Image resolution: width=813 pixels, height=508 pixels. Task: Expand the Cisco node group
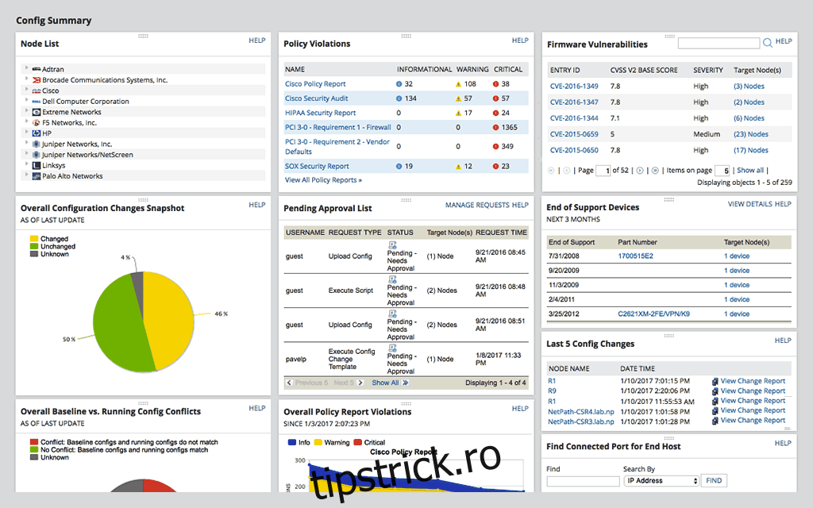[26, 89]
